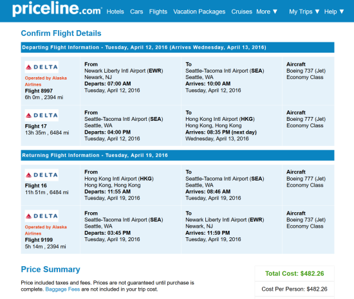Viewport: 354px width, 299px height.
Task: Click the Departing Flight Information header bar
Action: tap(178, 48)
